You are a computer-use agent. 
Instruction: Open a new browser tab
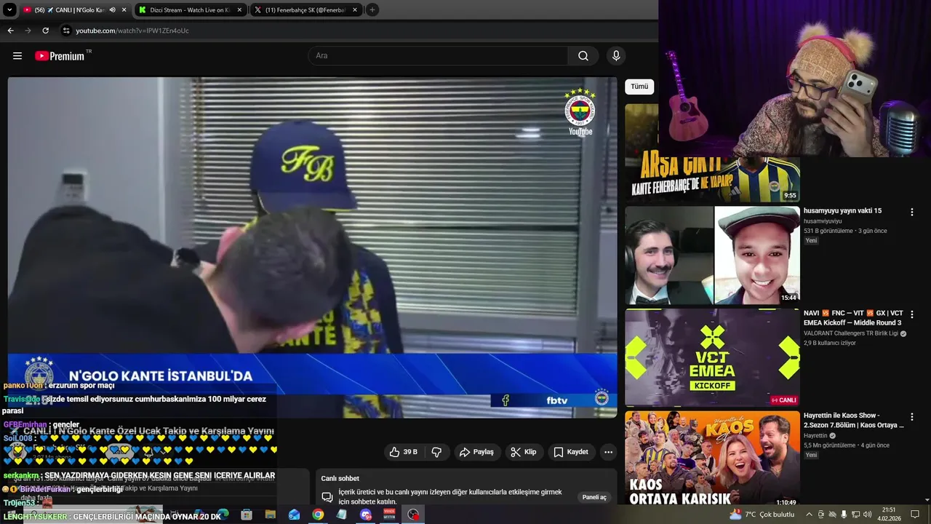(372, 10)
